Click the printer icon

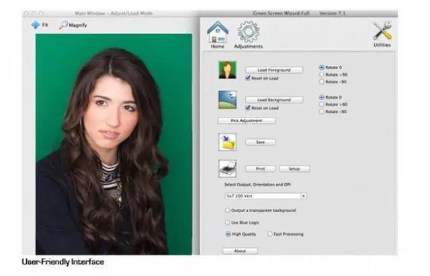(x=227, y=169)
